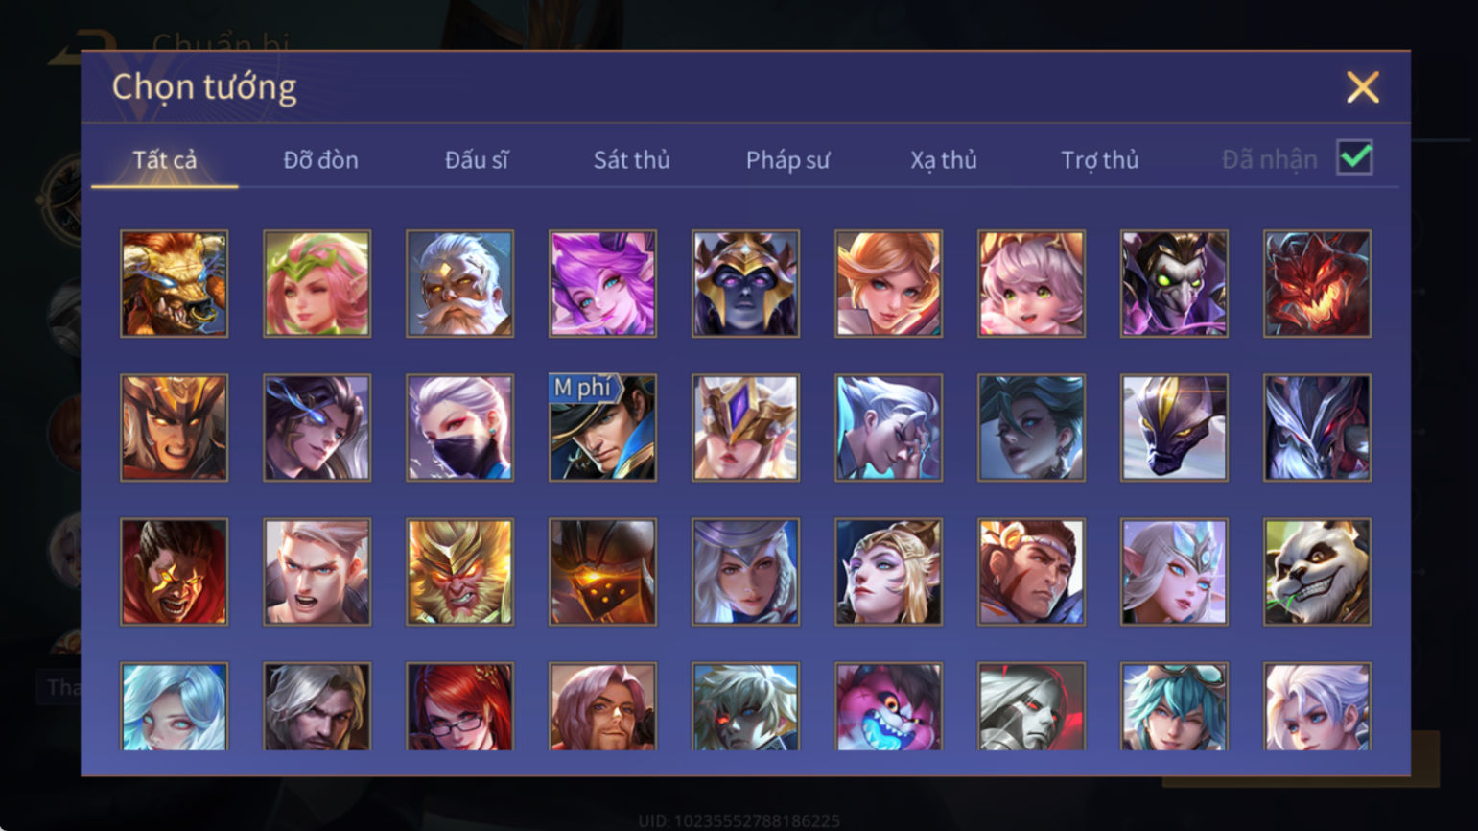
Task: Switch to the 'Đỡ đòn' tab
Action: 320,159
